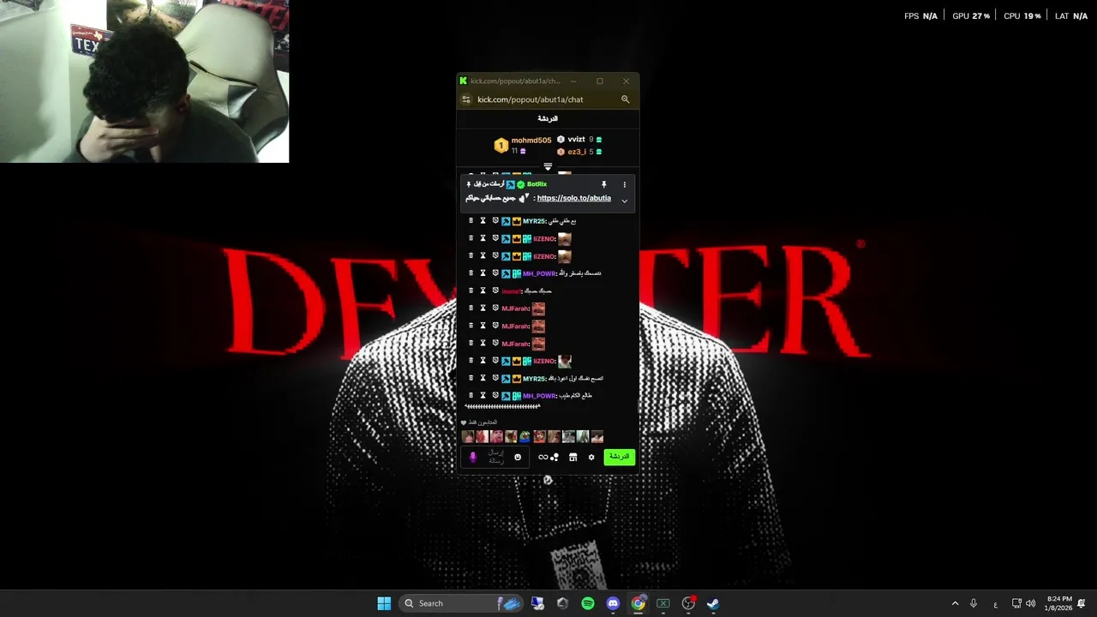Screen dimensions: 1097x617
Task: Delete MH_POWR message 'طالع الكلام طيب'
Action: [x=471, y=395]
